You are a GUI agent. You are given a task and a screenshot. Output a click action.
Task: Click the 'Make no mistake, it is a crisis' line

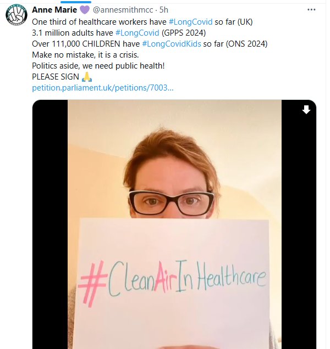pyautogui.click(x=85, y=55)
